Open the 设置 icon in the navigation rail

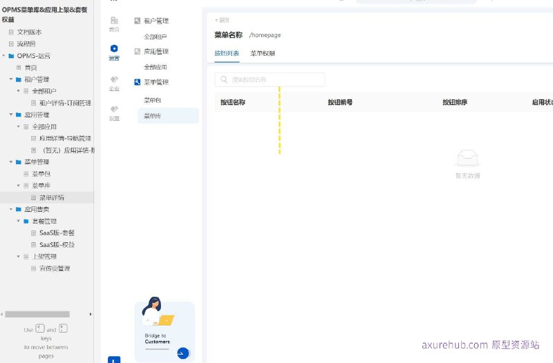[x=114, y=109]
